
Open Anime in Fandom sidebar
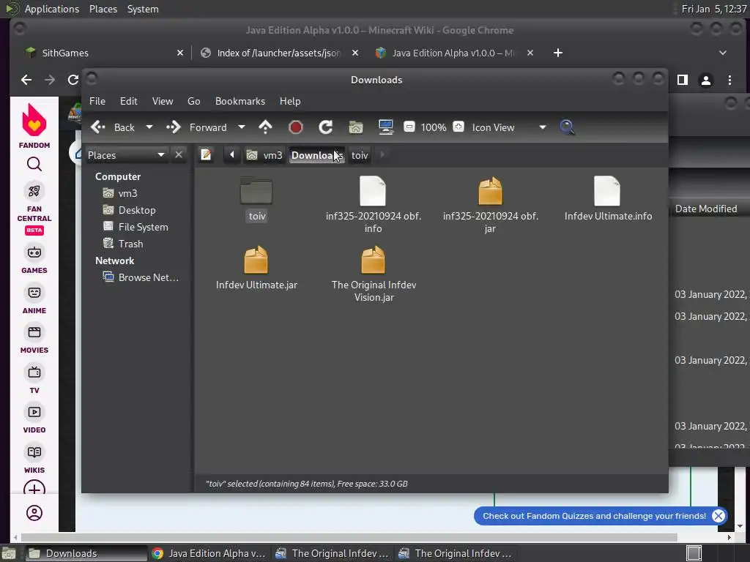click(x=34, y=299)
